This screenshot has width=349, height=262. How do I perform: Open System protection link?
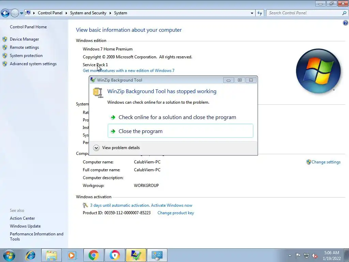[26, 56]
